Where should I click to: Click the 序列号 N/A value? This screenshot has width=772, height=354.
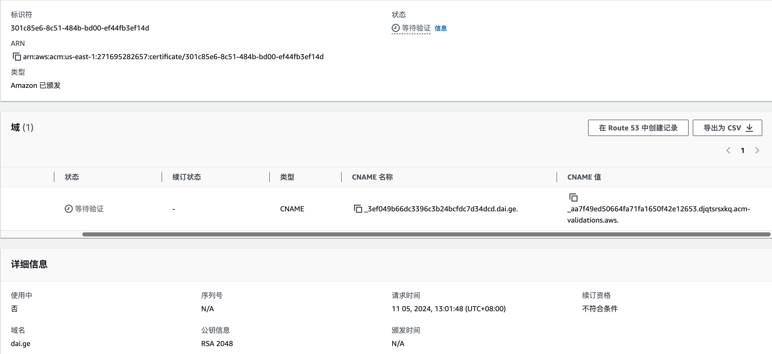(207, 308)
